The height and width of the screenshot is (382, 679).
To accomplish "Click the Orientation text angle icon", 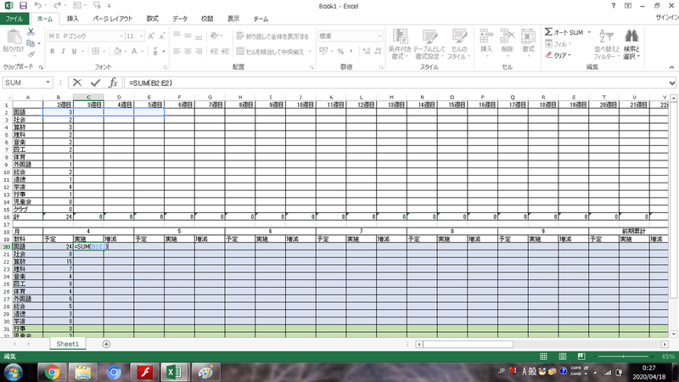I will [x=215, y=36].
